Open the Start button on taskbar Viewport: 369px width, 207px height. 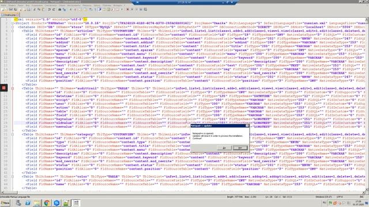(5, 203)
